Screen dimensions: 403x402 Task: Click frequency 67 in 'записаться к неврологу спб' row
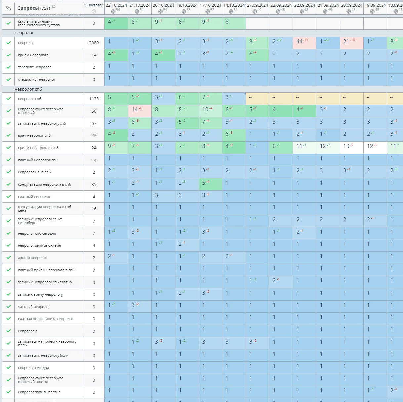[x=94, y=123]
